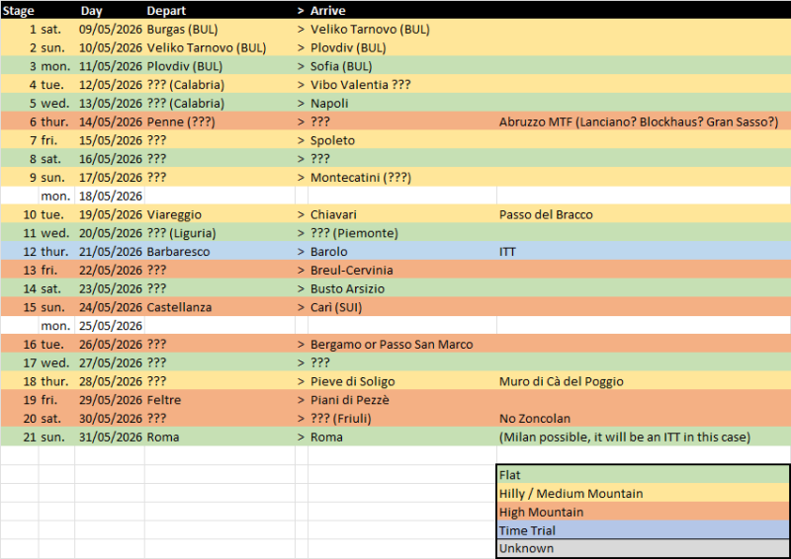Select the Burgas (BUL) departure cell
Viewport: 791px width, 559px height.
point(182,30)
